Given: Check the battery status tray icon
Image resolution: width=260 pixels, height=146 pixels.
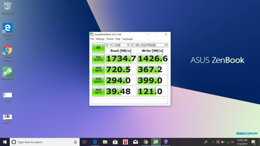Looking at the screenshot, I should pyautogui.click(x=223, y=142).
